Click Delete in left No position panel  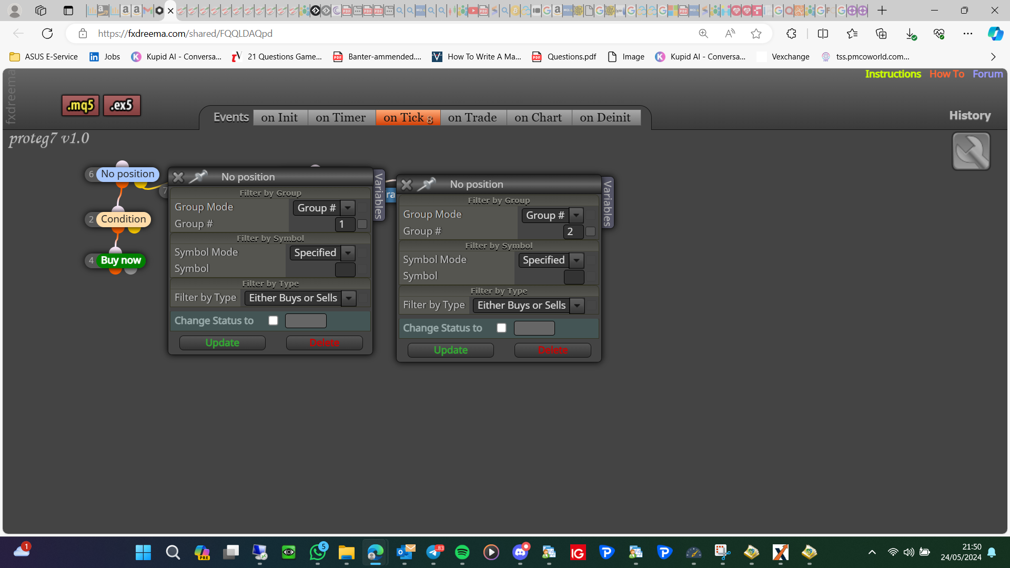(325, 343)
